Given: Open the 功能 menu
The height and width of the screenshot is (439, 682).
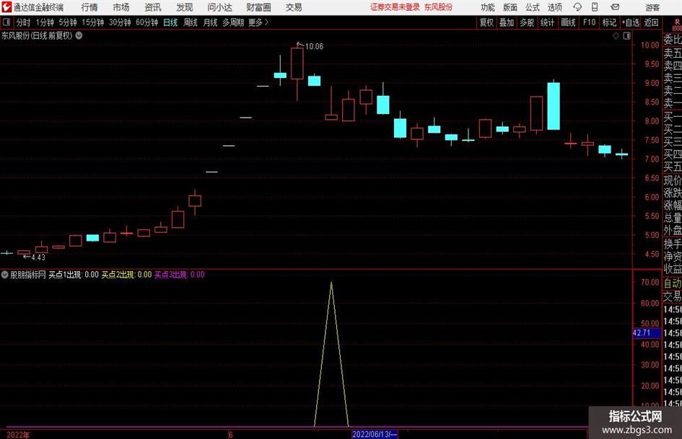Looking at the screenshot, I should [488, 7].
